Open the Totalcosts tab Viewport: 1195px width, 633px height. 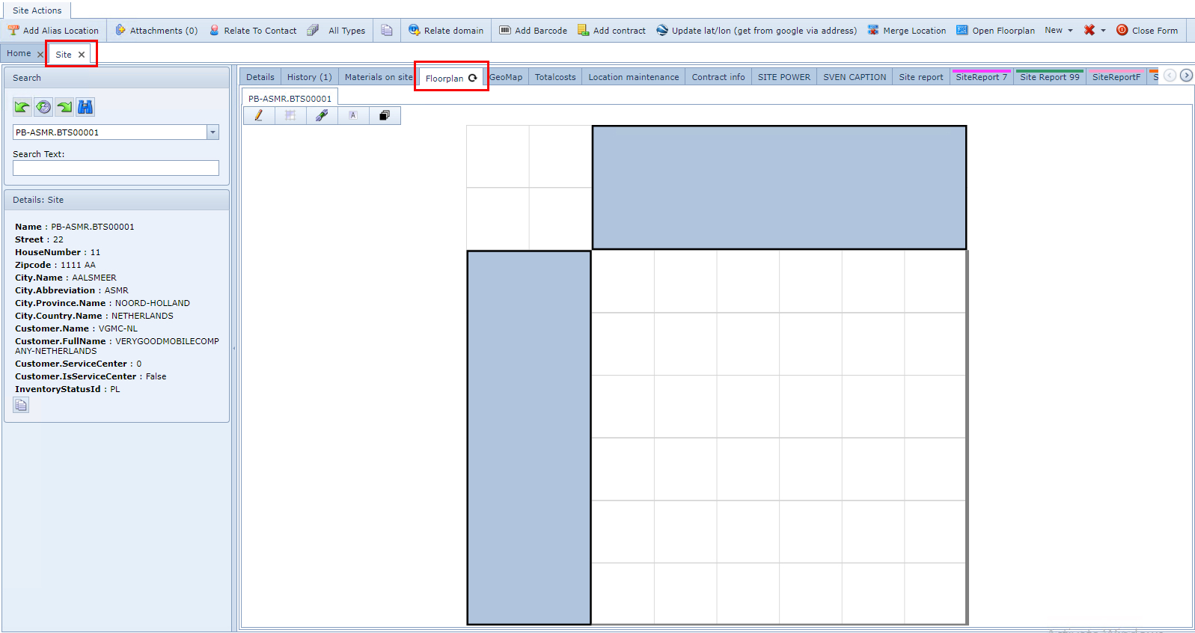(x=555, y=77)
